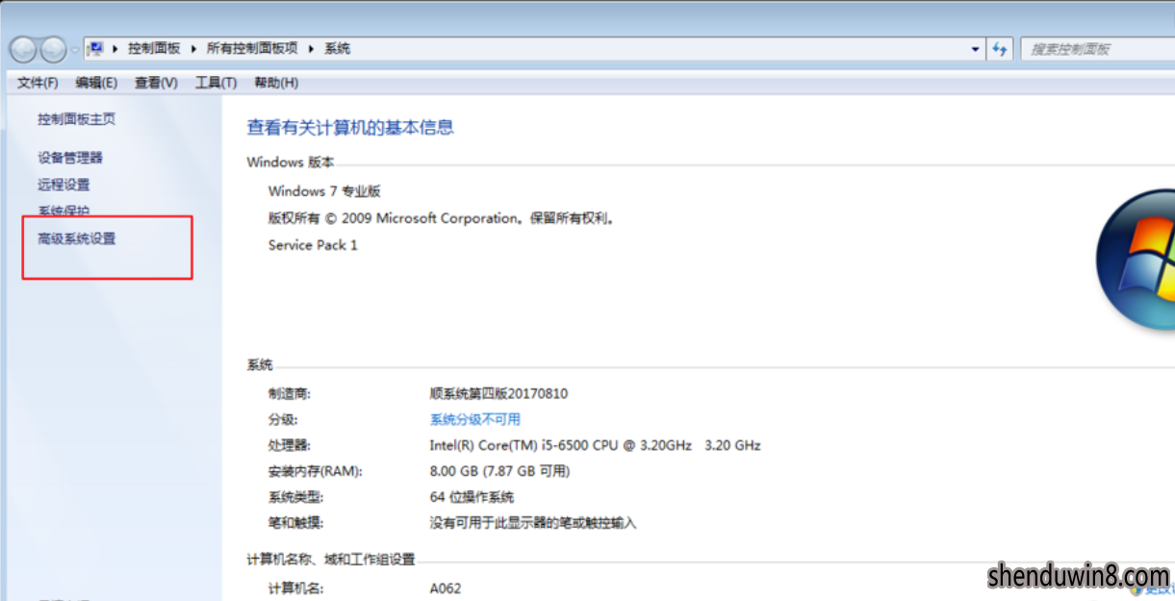Open the 编辑(E) menu
This screenshot has height=601, width=1175.
(96, 83)
